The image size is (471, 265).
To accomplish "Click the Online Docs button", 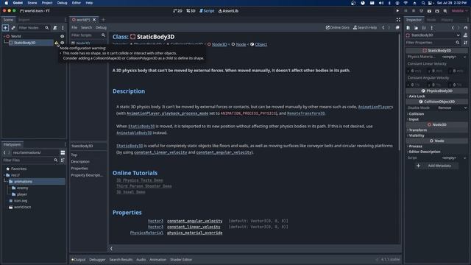I will [338, 28].
